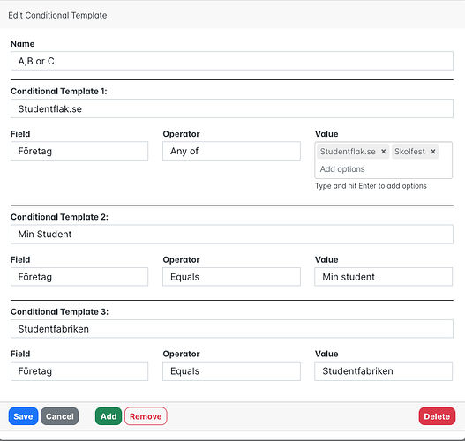
Task: Open the Conditional Template 1 Studentflak.se selector
Action: [x=232, y=108]
